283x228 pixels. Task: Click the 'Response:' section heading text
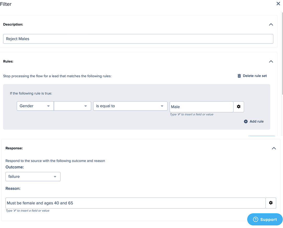14,148
